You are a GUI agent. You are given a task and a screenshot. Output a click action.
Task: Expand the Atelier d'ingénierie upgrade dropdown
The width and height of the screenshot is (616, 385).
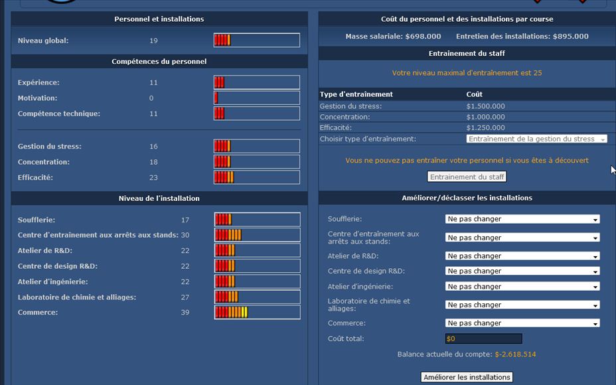tap(522, 286)
